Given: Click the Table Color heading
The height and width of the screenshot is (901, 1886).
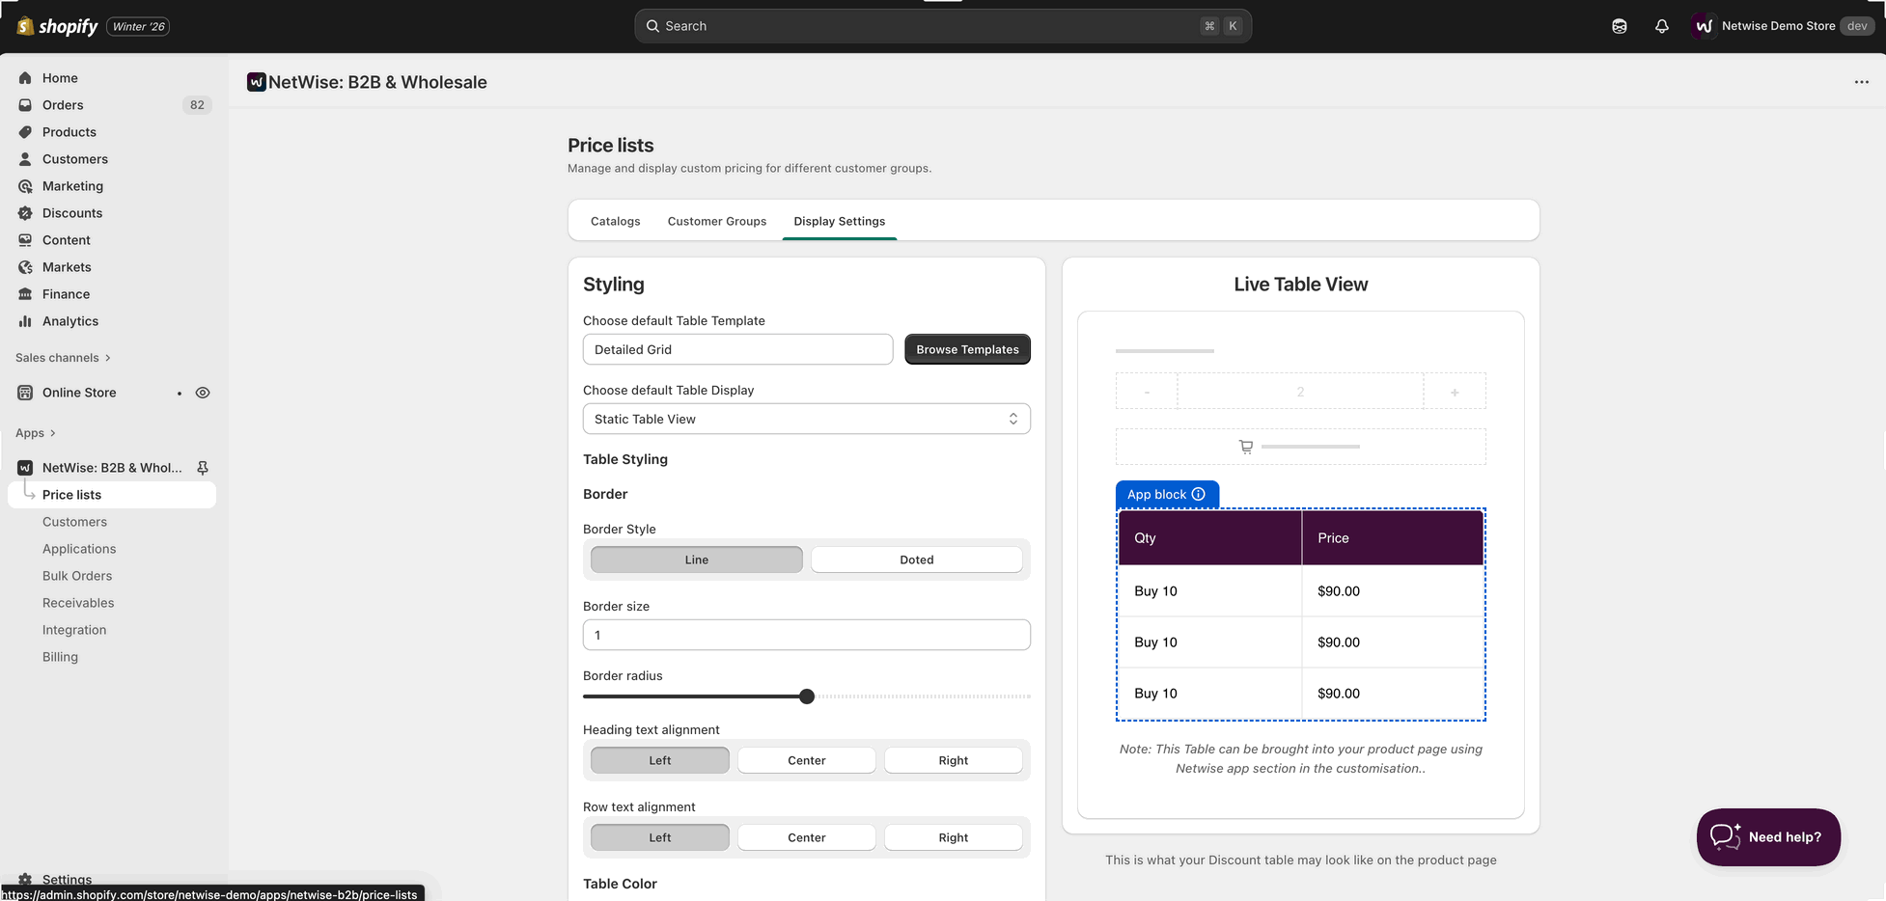Looking at the screenshot, I should coord(620,884).
